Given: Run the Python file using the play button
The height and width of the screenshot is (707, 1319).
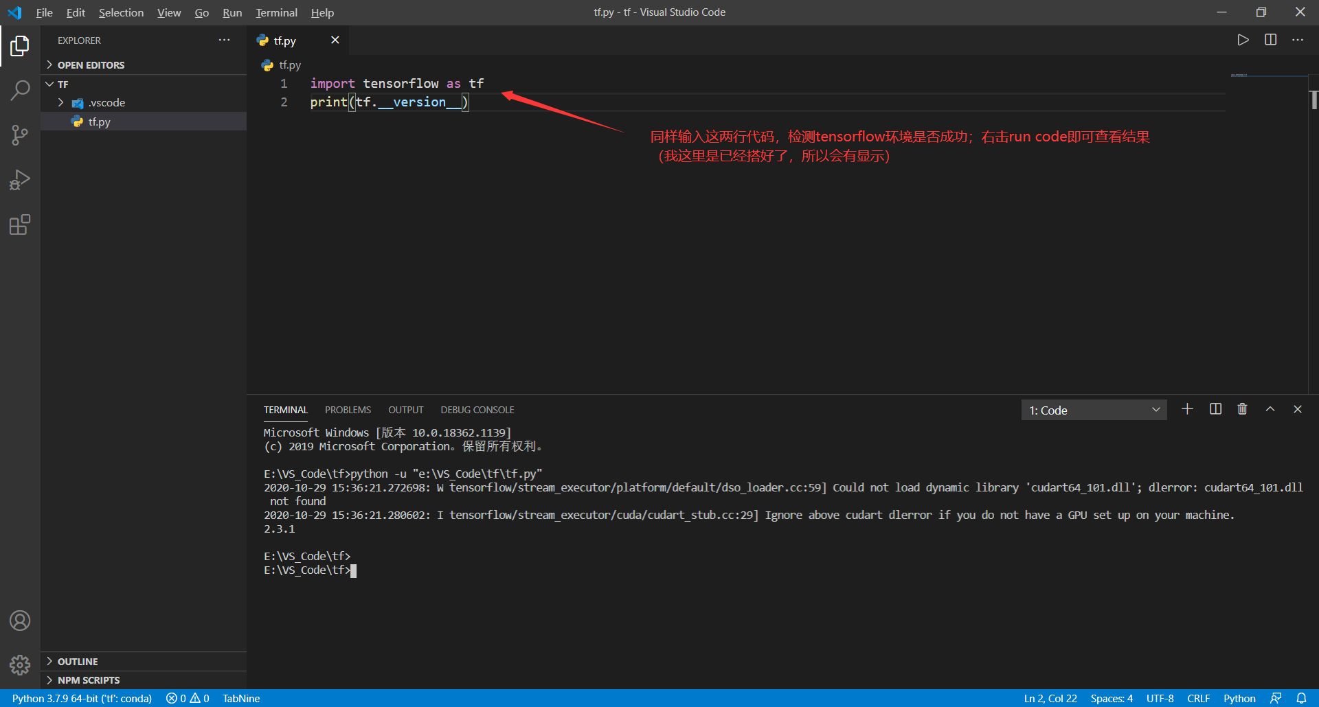Looking at the screenshot, I should pos(1243,39).
